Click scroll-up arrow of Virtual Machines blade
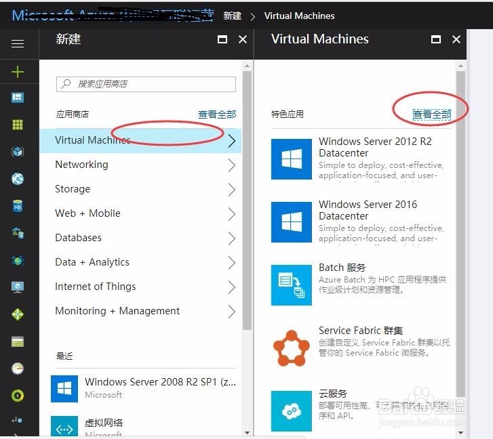This screenshot has height=439, width=493. click(460, 66)
